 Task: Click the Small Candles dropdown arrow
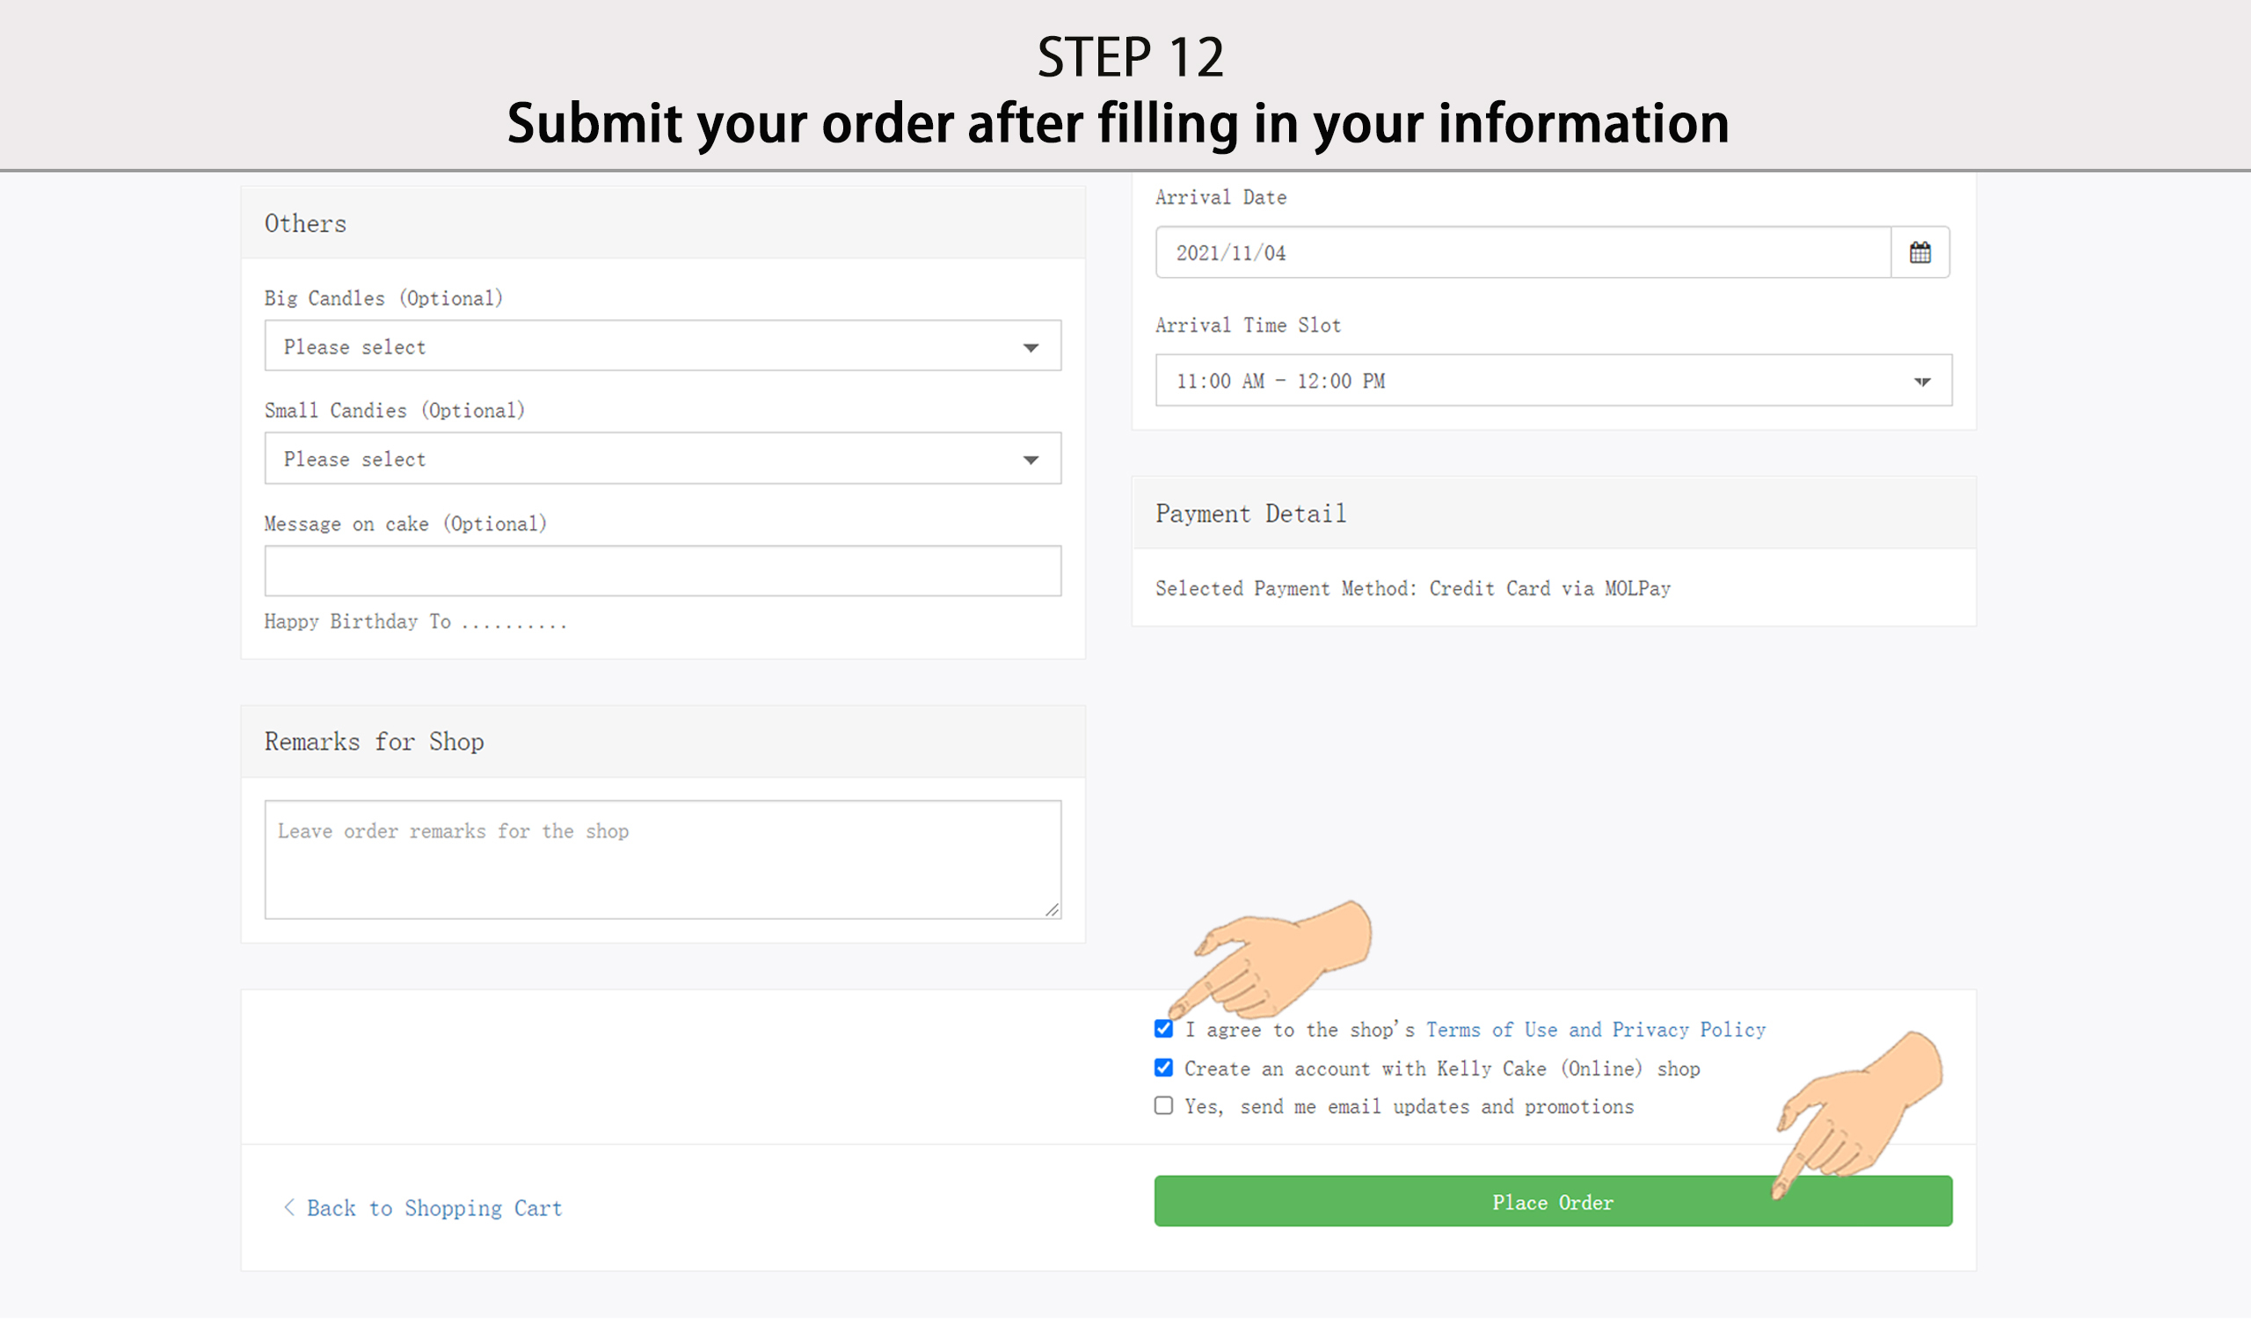1031,460
